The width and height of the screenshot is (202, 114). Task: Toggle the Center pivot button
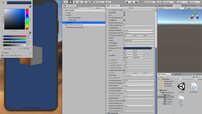click(98, 2)
